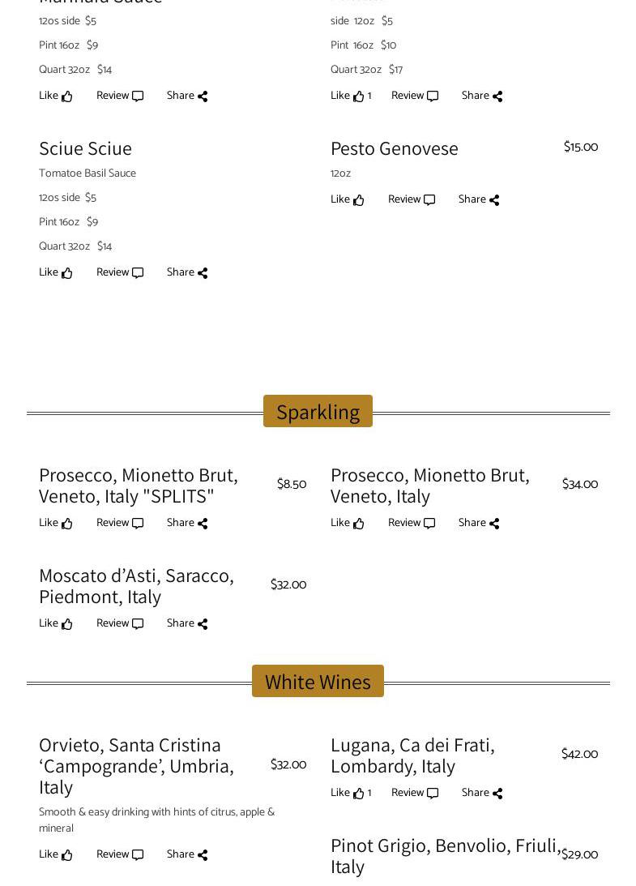Screen dimensions: 636x886
Task: Click the Pesto Genovese $15.00 price
Action: [580, 147]
